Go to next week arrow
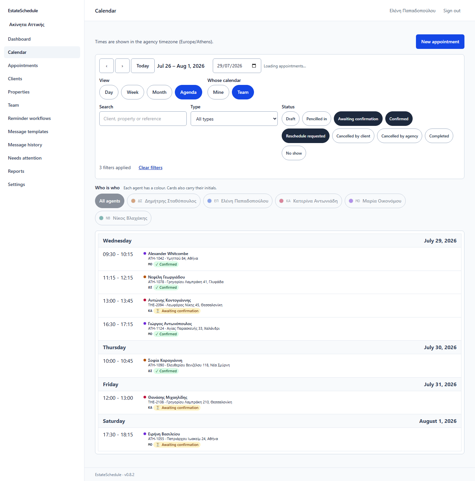Viewport: 475px width, 481px height. pos(122,66)
